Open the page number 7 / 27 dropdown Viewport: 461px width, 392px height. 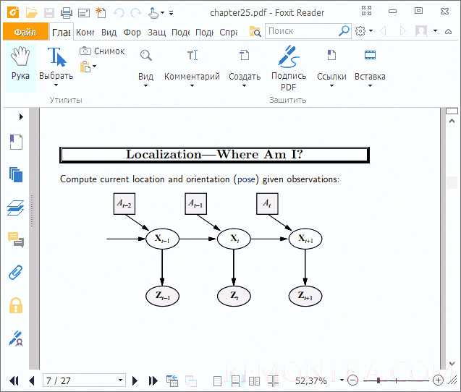tap(120, 380)
